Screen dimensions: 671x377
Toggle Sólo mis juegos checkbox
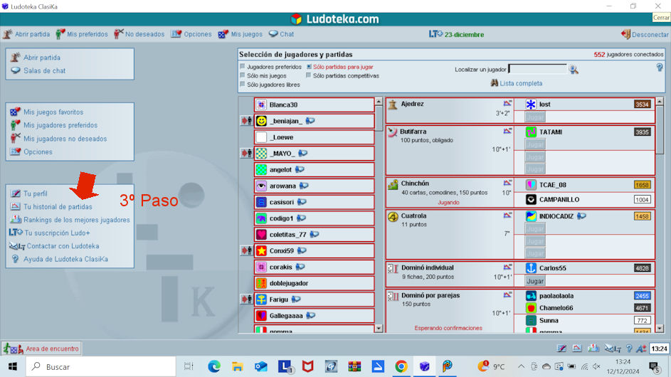tap(243, 75)
